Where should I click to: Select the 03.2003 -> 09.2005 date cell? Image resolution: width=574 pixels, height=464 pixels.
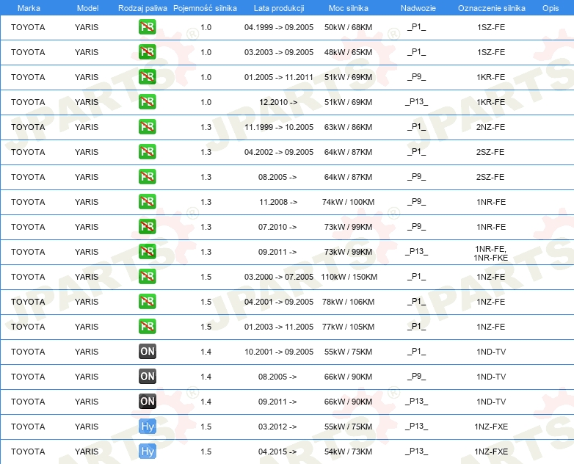pos(279,52)
